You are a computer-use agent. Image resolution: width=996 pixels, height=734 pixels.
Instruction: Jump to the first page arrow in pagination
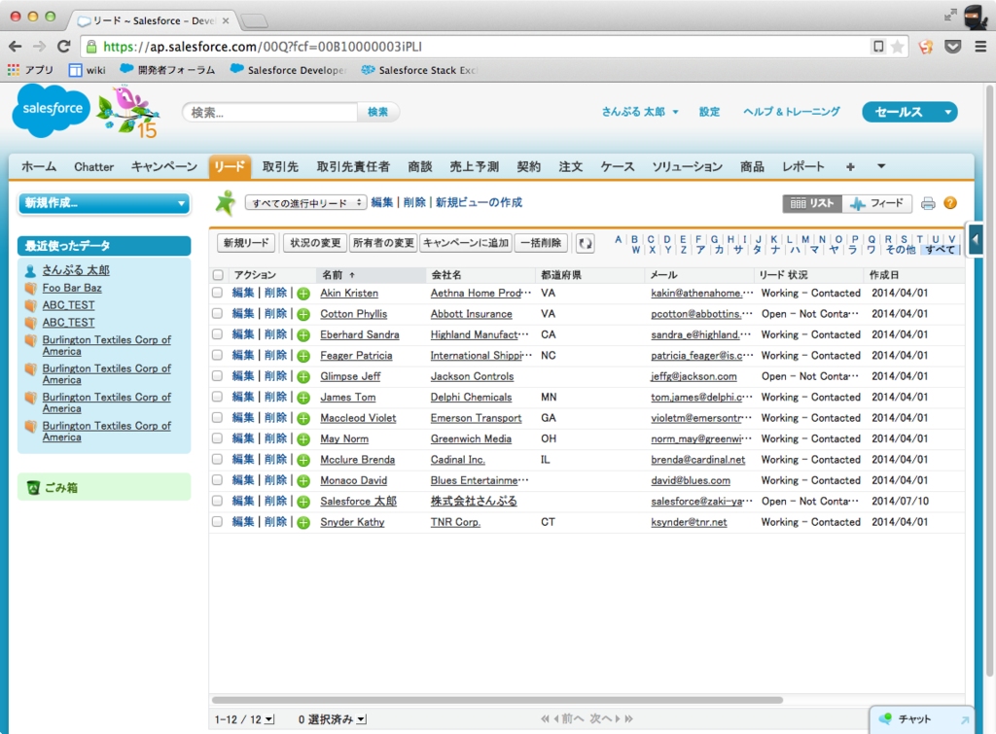click(545, 718)
